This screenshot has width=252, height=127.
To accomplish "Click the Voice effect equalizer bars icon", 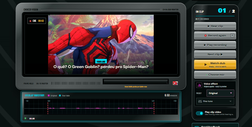I will (x=199, y=85).
